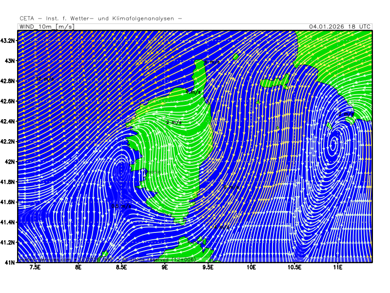Image resolution: width=390 pixels, height=293 pixels.
Task: Click the 41N latitude axis label
Action: tap(10, 262)
